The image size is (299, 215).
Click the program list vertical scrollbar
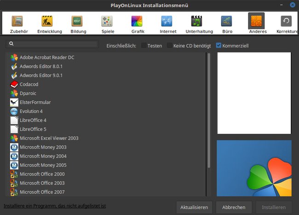tap(209, 110)
